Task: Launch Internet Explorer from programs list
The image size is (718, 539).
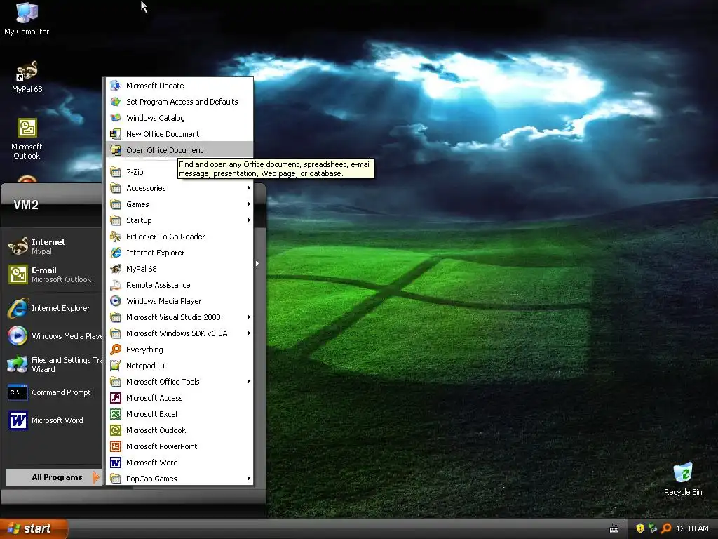Action: click(179, 253)
